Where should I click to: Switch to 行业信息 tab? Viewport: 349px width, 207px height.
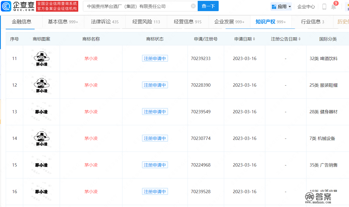tap(312, 22)
